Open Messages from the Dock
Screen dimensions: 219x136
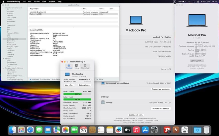[39, 130]
